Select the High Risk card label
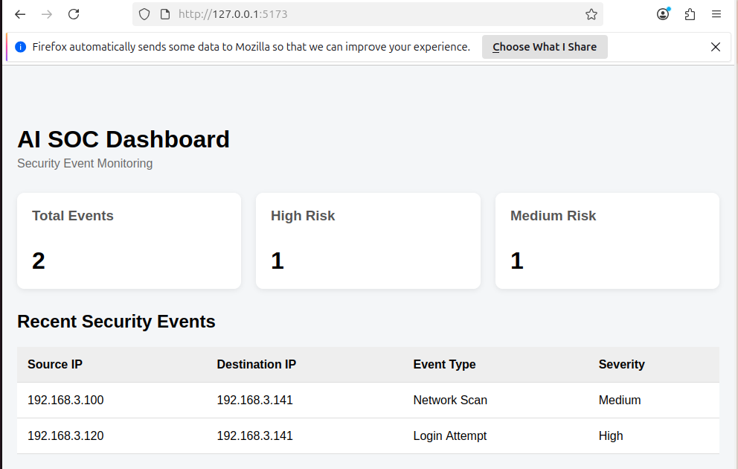738x469 pixels. 303,216
